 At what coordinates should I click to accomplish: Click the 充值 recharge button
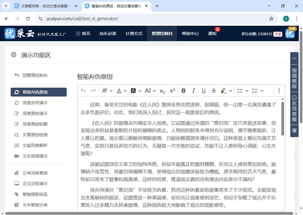[278, 34]
